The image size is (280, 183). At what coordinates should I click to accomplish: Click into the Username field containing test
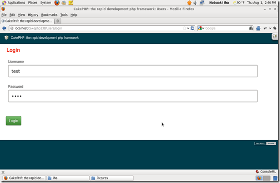point(133,71)
